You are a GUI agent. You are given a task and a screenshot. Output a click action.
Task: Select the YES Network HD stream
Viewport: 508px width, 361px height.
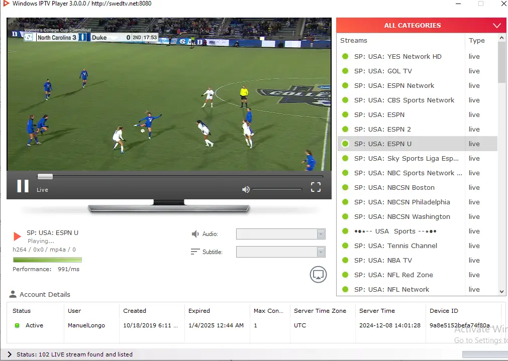pos(417,56)
